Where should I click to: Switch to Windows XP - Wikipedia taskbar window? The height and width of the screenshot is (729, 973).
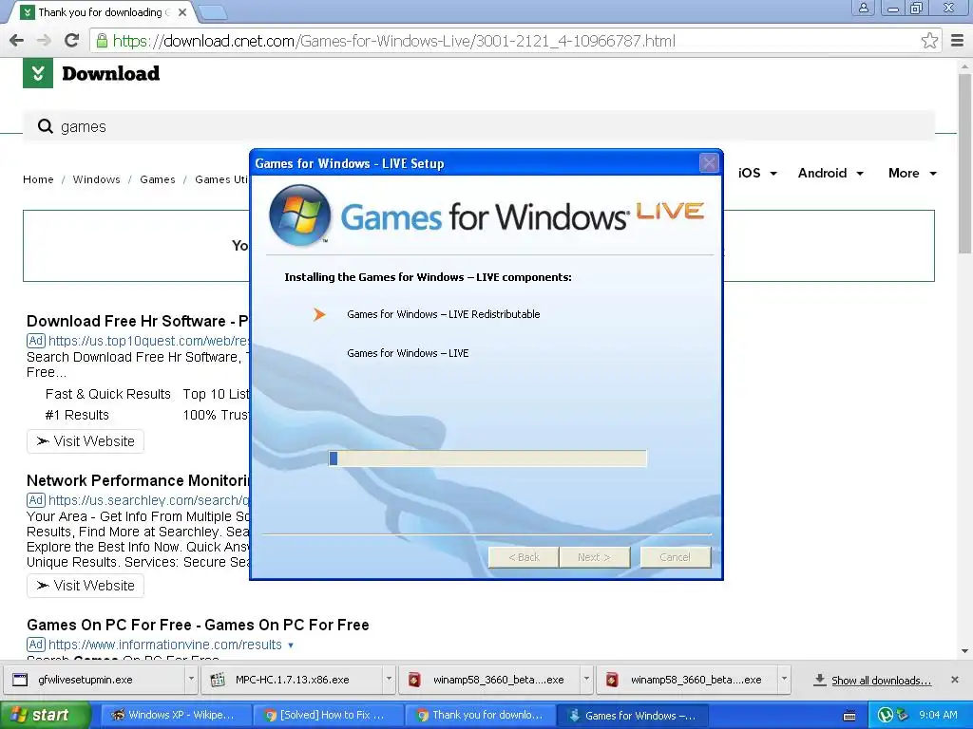coord(175,715)
